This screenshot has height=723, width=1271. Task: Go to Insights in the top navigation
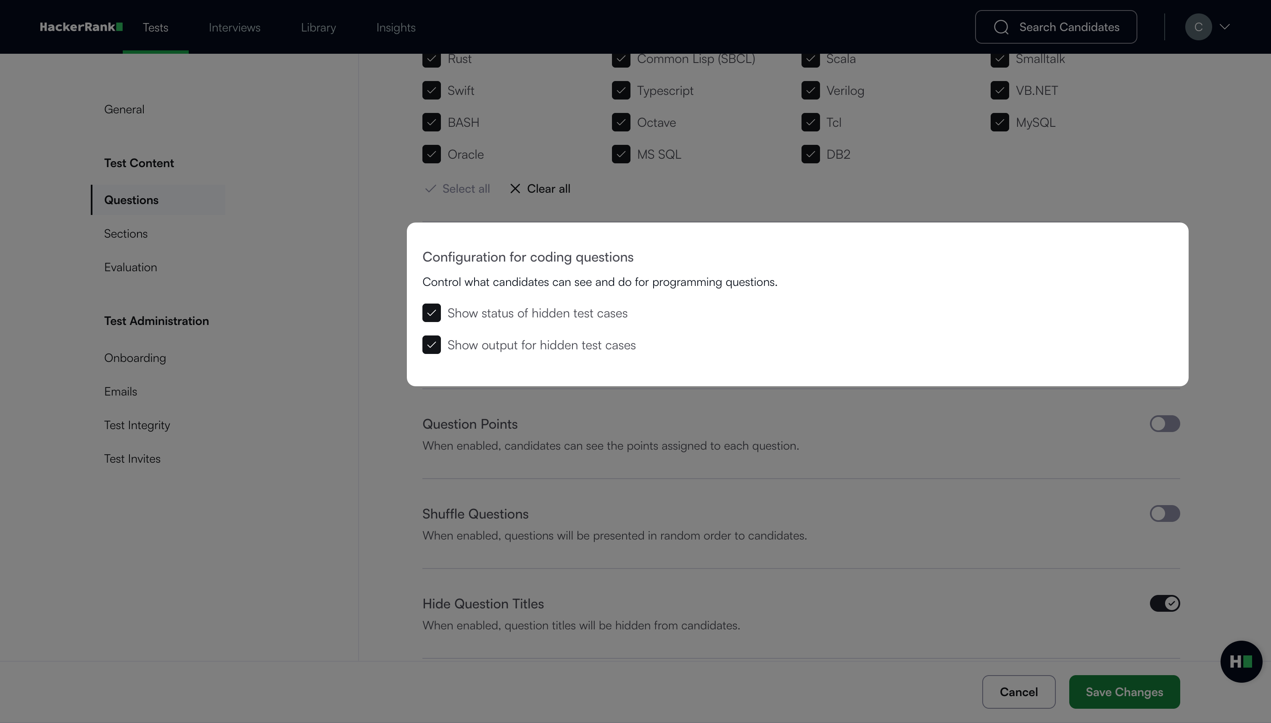coord(396,27)
